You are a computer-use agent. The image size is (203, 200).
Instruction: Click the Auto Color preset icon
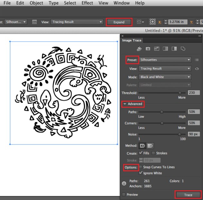tap(139, 49)
